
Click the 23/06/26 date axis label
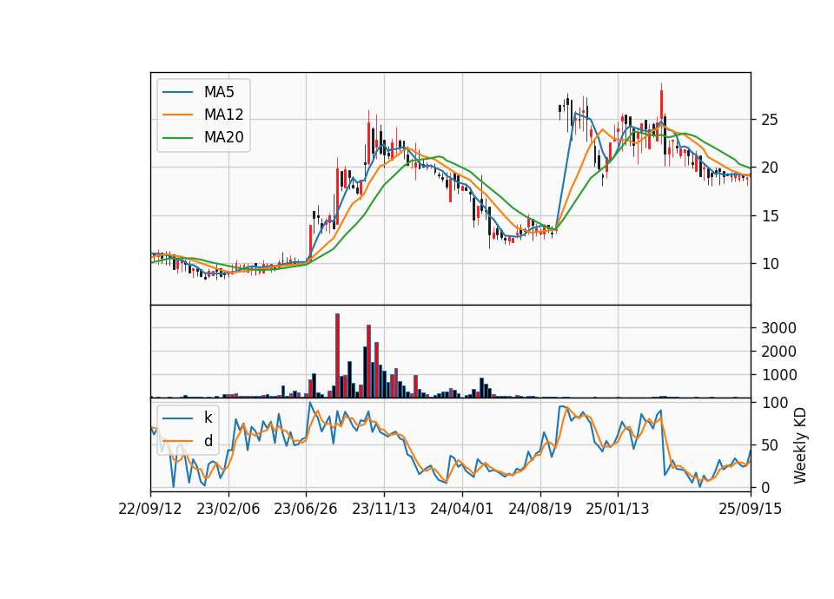pyautogui.click(x=306, y=509)
